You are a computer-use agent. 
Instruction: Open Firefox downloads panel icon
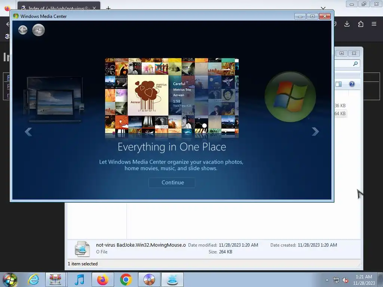(347, 24)
